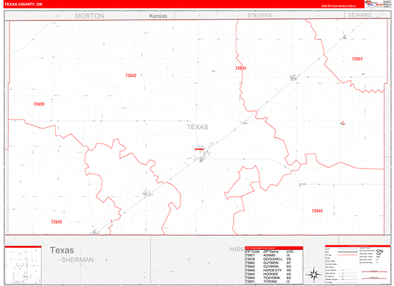Select the Kansas state label

pos(158,16)
